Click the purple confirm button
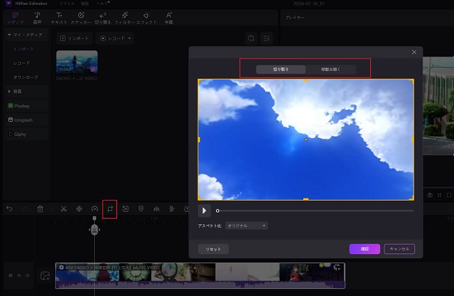454x296 pixels. 365,249
